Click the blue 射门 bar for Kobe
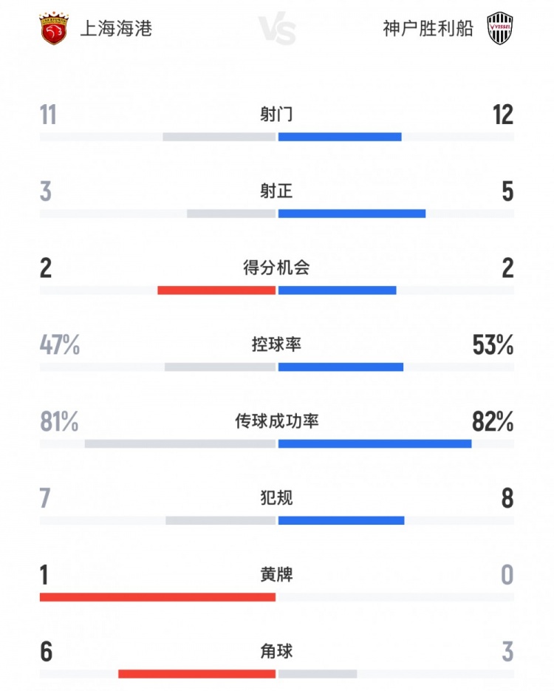The height and width of the screenshot is (691, 554). (x=340, y=137)
